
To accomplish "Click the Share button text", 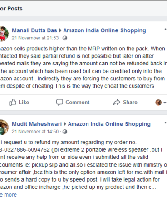I will pyautogui.click(x=130, y=102).
